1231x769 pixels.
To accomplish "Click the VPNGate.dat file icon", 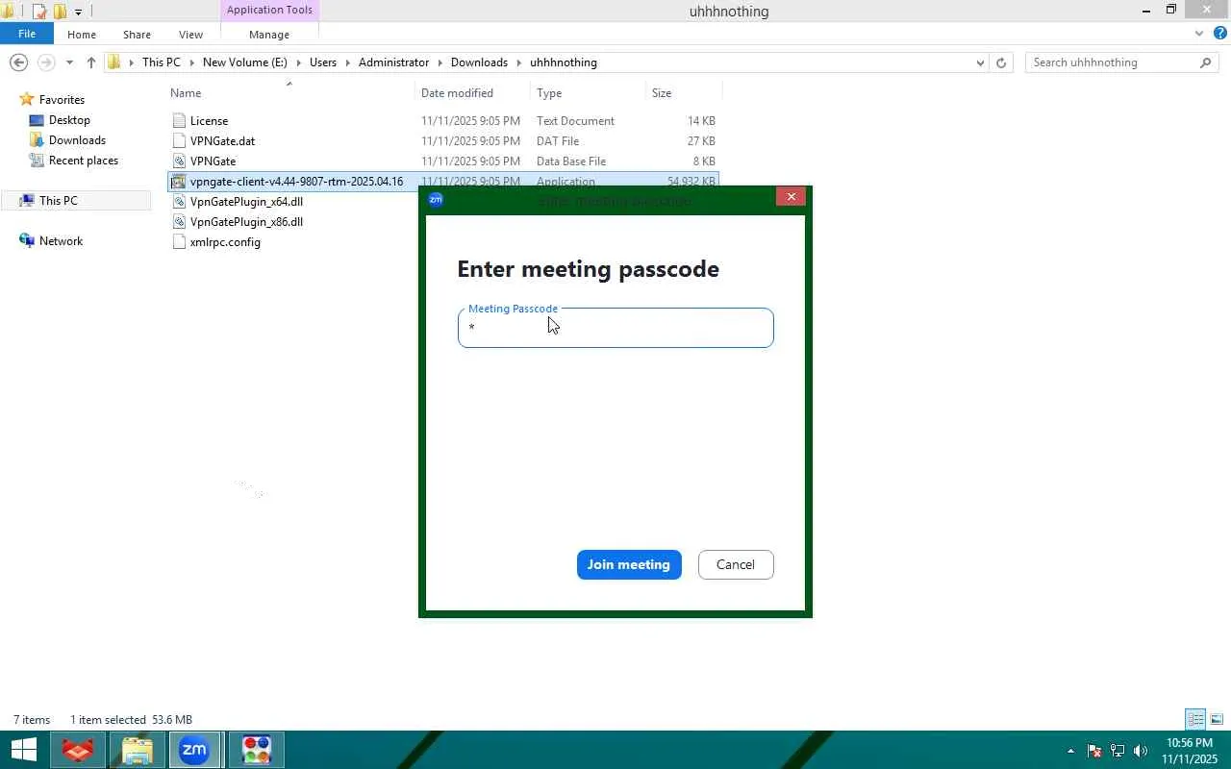I will pyautogui.click(x=178, y=141).
